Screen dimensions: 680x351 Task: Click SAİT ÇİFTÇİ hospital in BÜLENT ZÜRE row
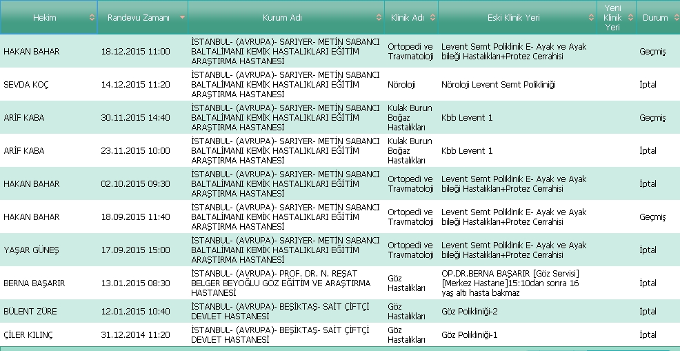(x=281, y=312)
